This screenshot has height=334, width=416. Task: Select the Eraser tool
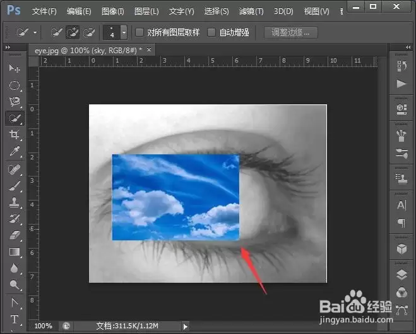(x=15, y=235)
